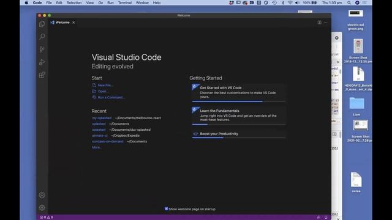Click the feedback icon in status bar
Image resolution: width=392 pixels, height=220 pixels.
[x=318, y=218]
